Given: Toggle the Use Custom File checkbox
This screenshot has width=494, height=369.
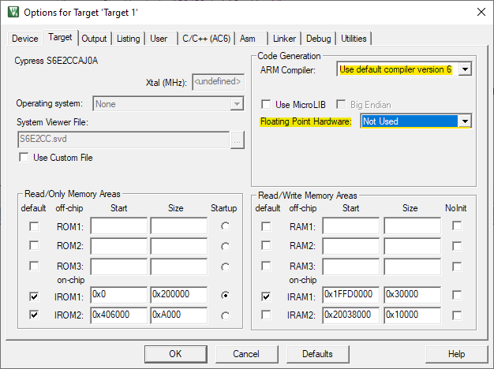Looking at the screenshot, I should pyautogui.click(x=23, y=158).
